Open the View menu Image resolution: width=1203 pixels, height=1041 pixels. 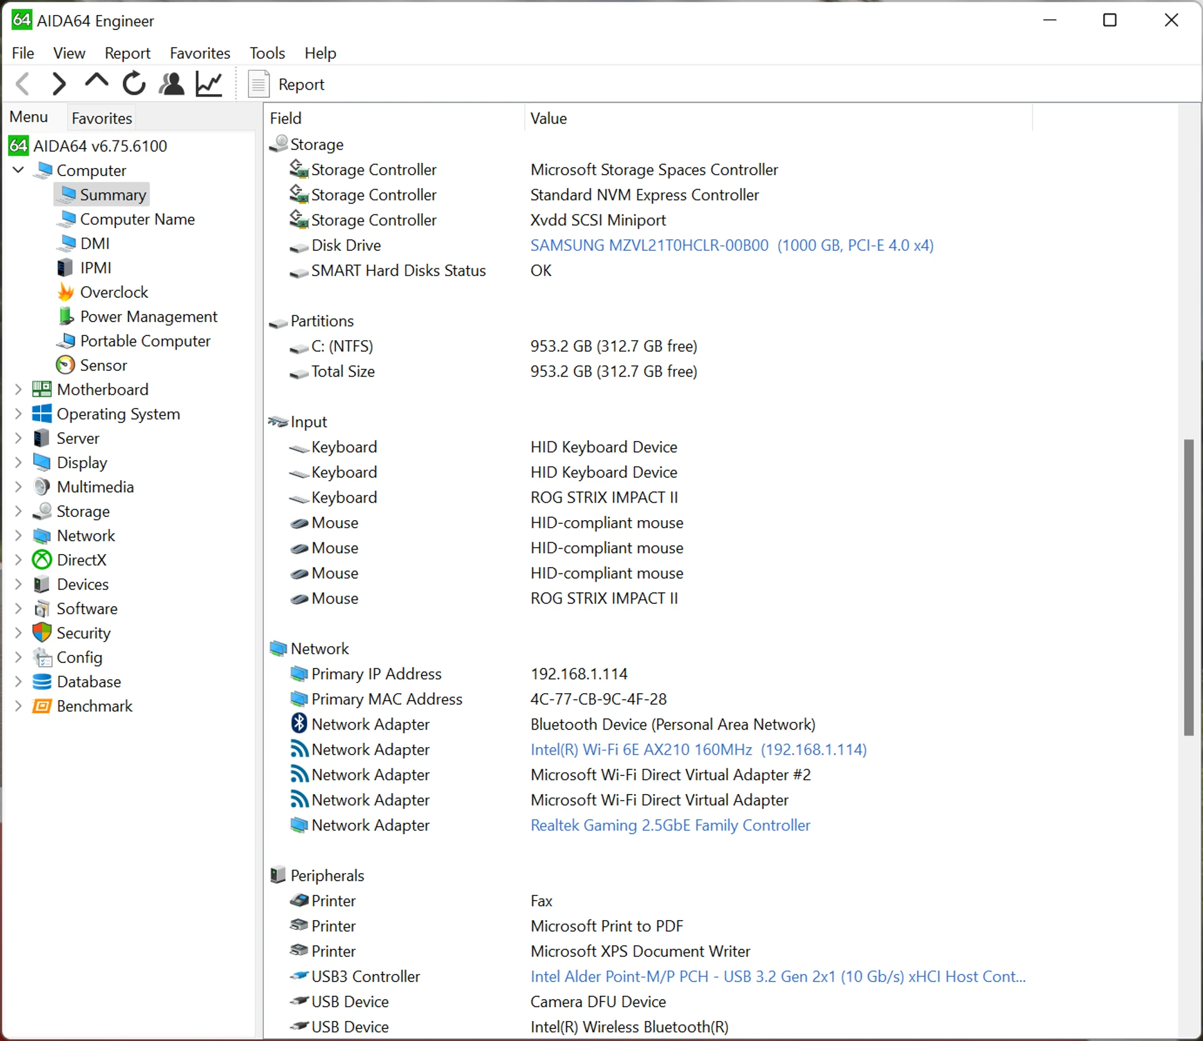(x=69, y=53)
